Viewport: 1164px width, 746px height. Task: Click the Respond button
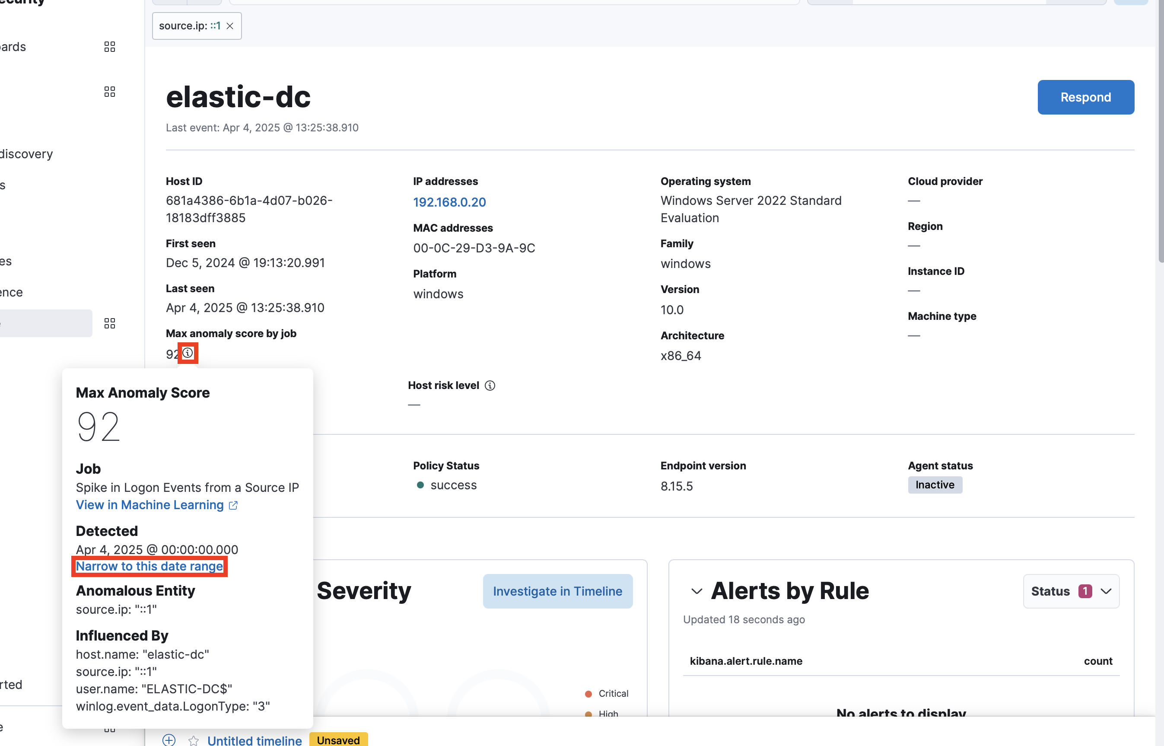point(1085,97)
